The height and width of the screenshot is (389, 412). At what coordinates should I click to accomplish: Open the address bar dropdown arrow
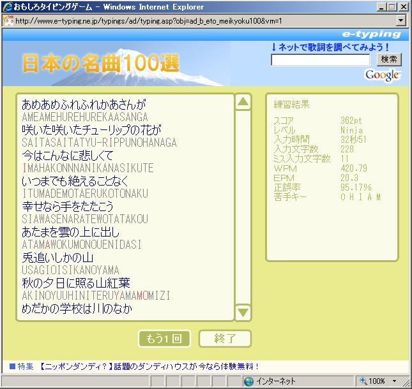401,20
